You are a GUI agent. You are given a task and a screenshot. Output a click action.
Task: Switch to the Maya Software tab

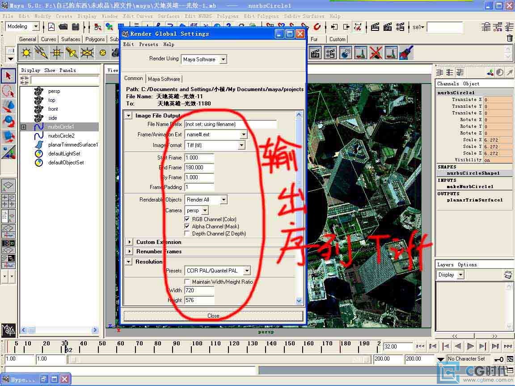click(164, 79)
